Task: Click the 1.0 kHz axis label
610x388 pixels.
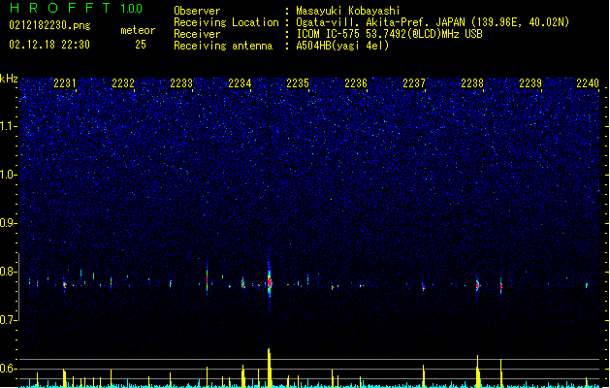Action: (x=8, y=175)
